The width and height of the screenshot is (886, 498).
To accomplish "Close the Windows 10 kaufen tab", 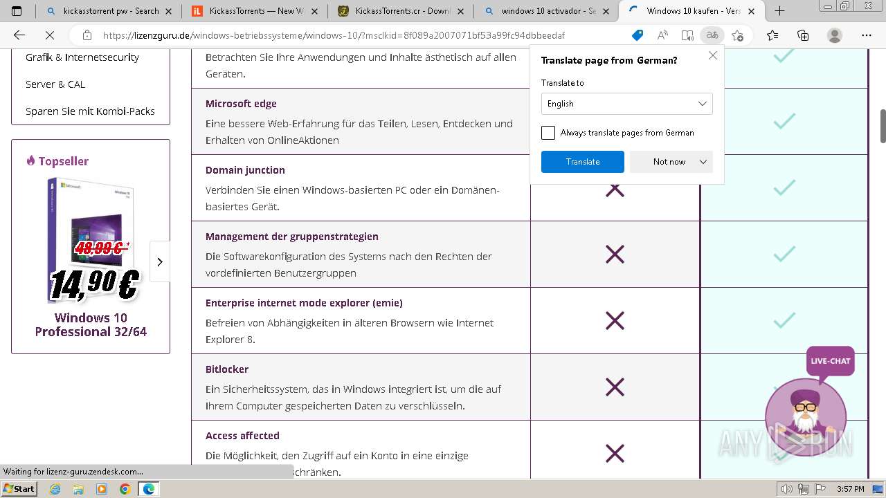I will point(752,11).
